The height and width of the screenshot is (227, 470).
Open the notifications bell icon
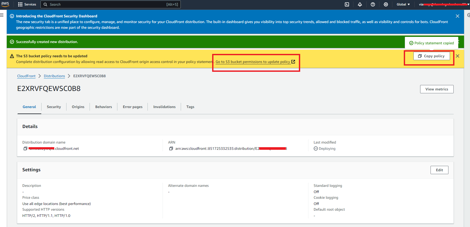[x=360, y=4]
